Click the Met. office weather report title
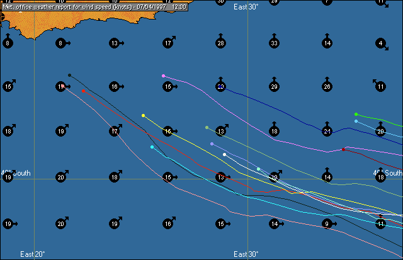This screenshot has height=260, width=403. click(x=94, y=7)
